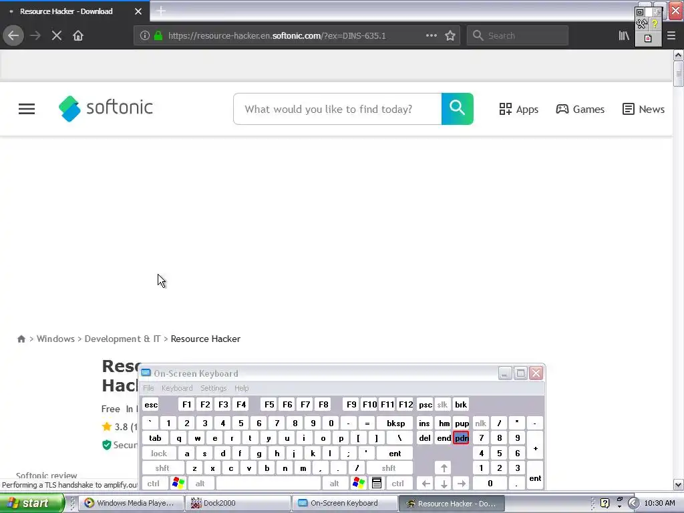
Task: Open the page actions three-dot menu
Action: (x=431, y=36)
